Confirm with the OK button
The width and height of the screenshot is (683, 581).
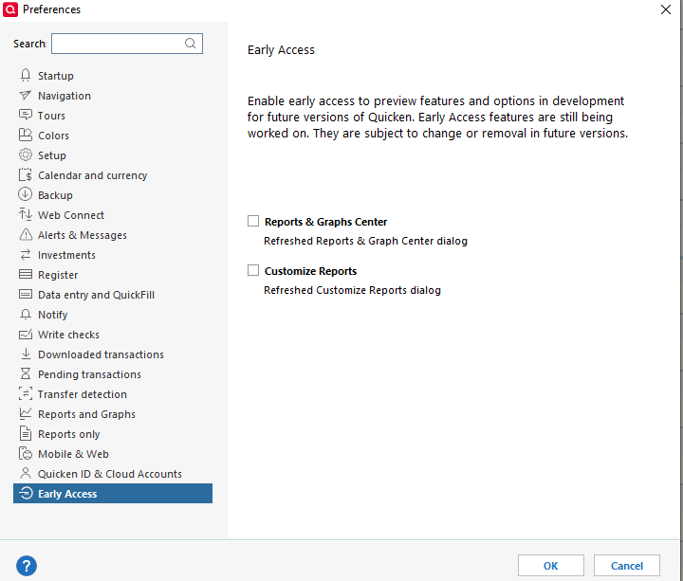click(x=550, y=565)
